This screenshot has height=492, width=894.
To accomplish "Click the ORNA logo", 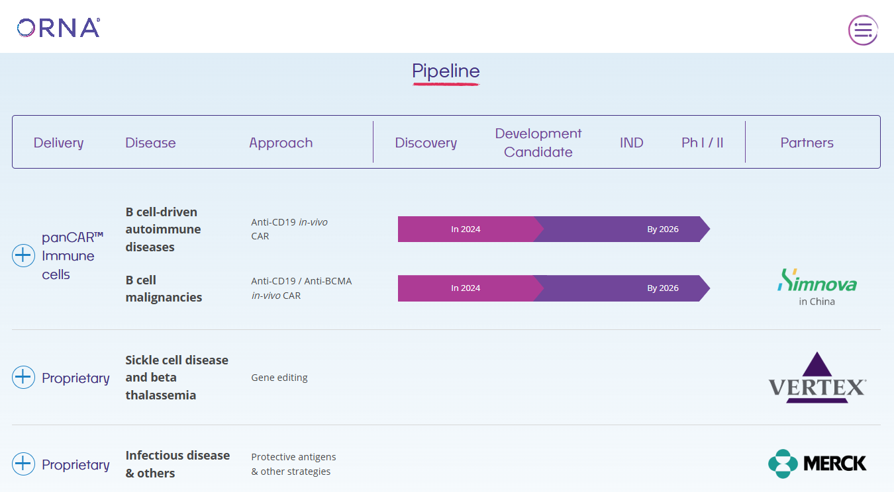I will (58, 28).
